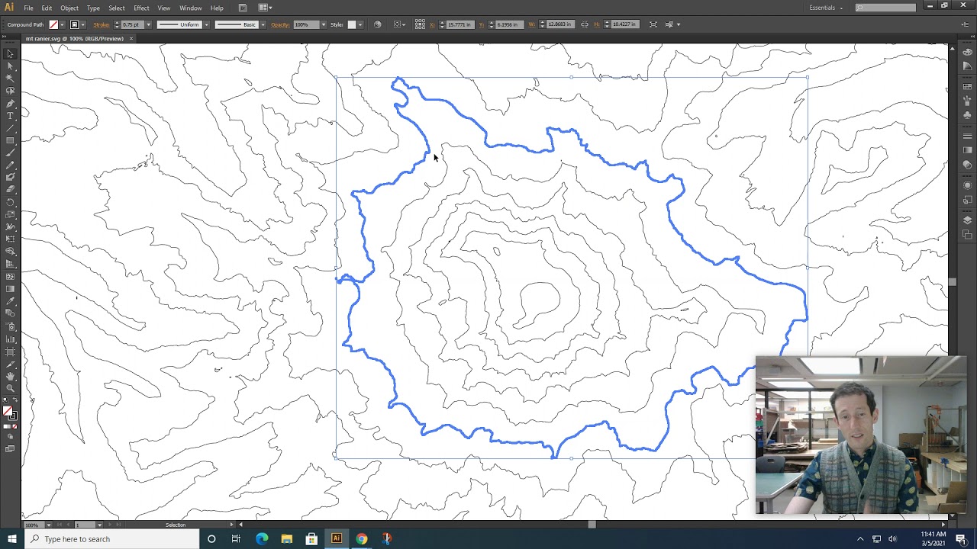Open the Window menu
Viewport: 977px width, 549px height.
190,8
